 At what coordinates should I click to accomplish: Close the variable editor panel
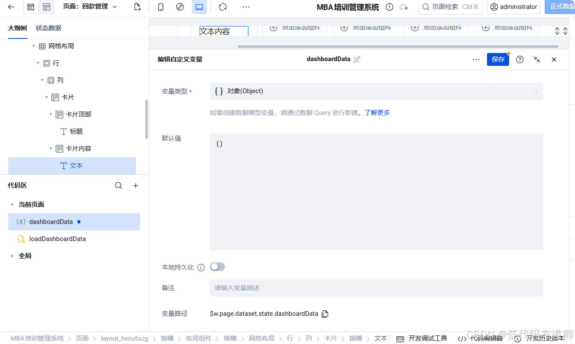coord(554,59)
